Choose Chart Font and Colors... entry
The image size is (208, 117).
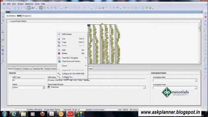(x=72, y=61)
